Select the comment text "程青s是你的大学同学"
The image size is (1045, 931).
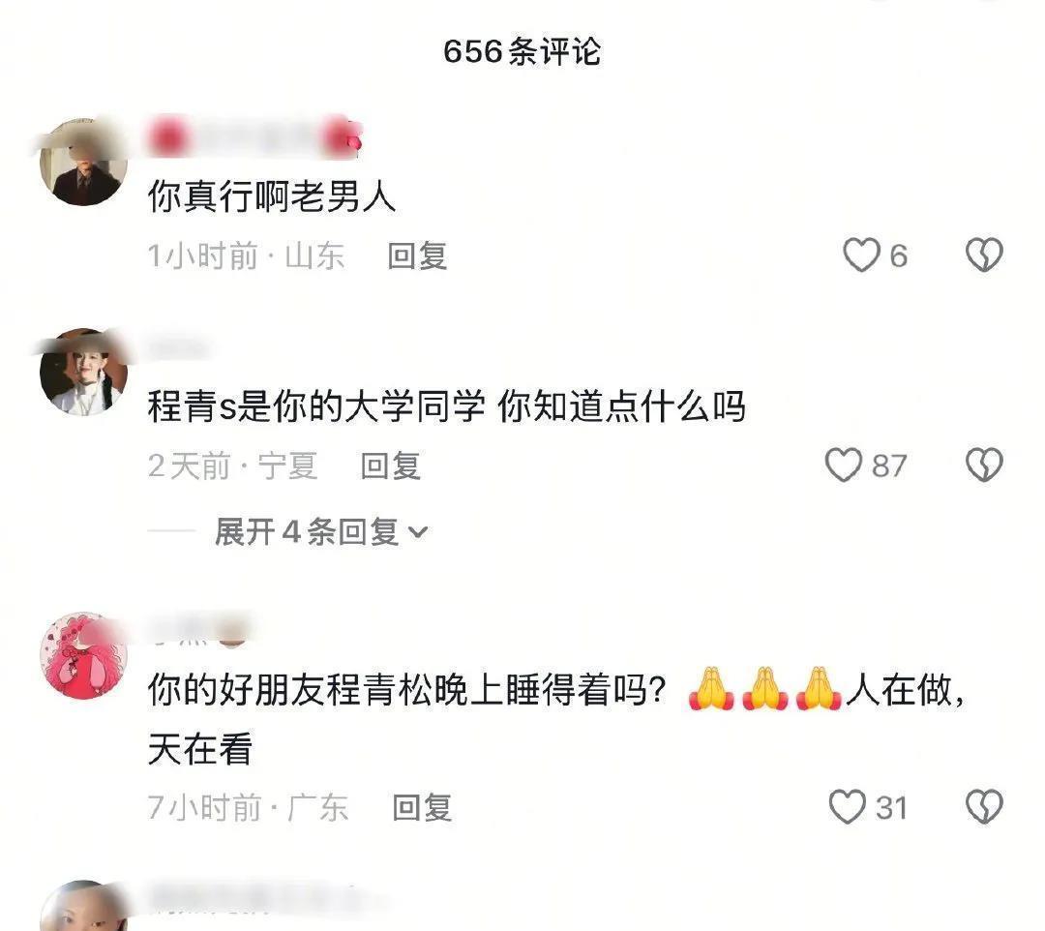[x=316, y=405]
